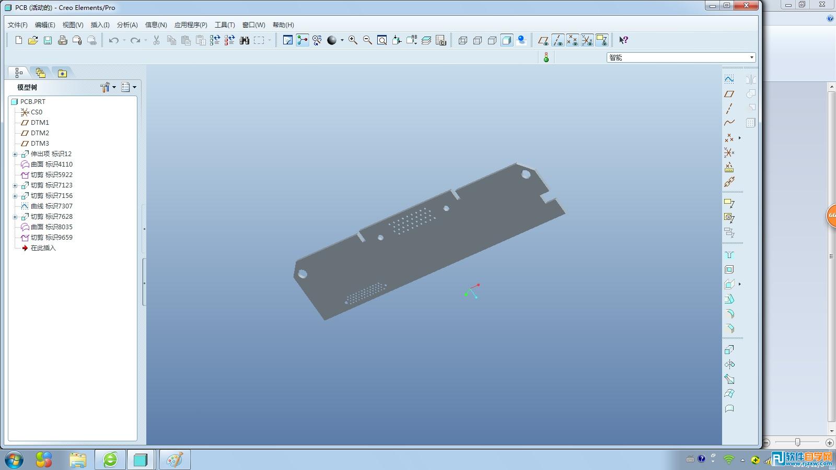
Task: Toggle datum axis display
Action: [558, 40]
